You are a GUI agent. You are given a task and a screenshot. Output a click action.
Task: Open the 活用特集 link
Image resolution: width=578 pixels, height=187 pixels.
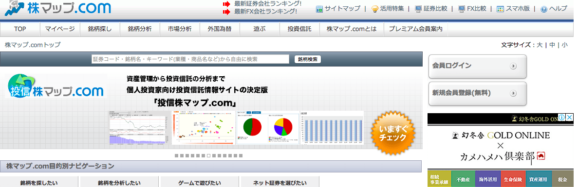coord(392,8)
